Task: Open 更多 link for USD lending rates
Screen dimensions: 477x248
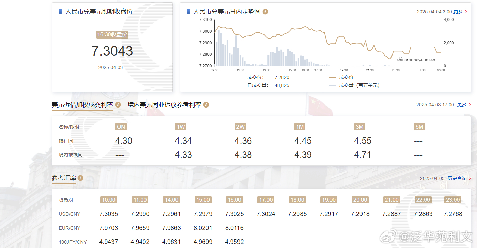Action: (x=462, y=105)
